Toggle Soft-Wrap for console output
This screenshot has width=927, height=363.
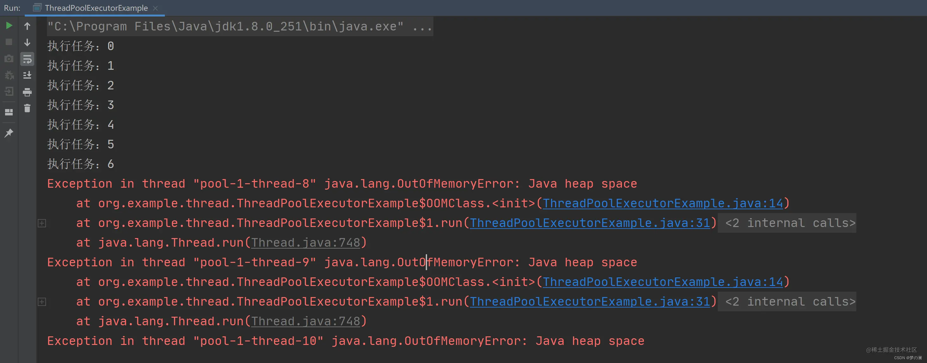coord(27,59)
